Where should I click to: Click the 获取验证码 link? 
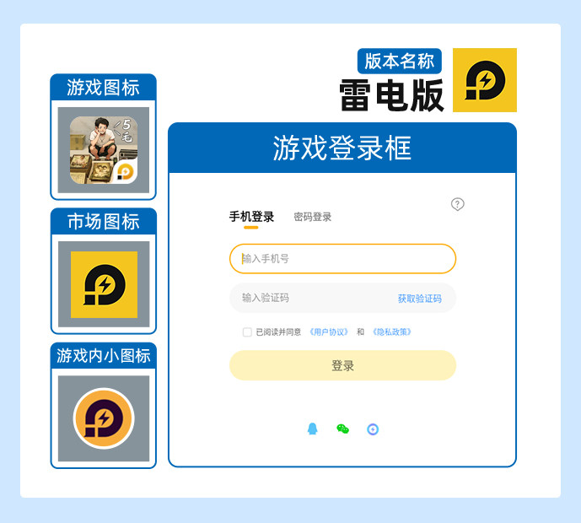pyautogui.click(x=419, y=299)
